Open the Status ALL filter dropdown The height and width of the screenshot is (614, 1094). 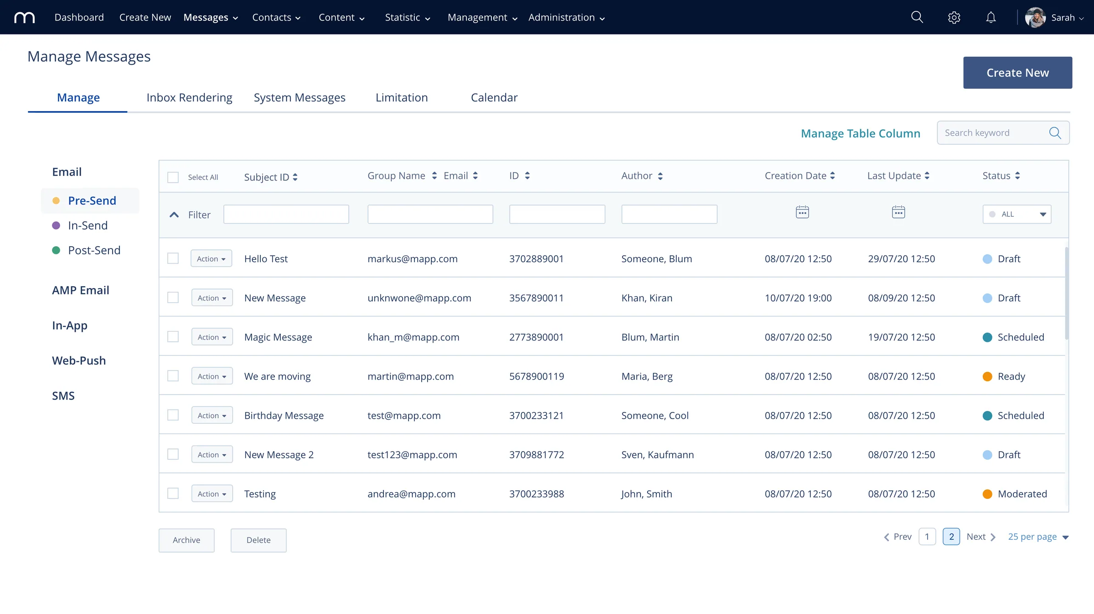pyautogui.click(x=1017, y=214)
